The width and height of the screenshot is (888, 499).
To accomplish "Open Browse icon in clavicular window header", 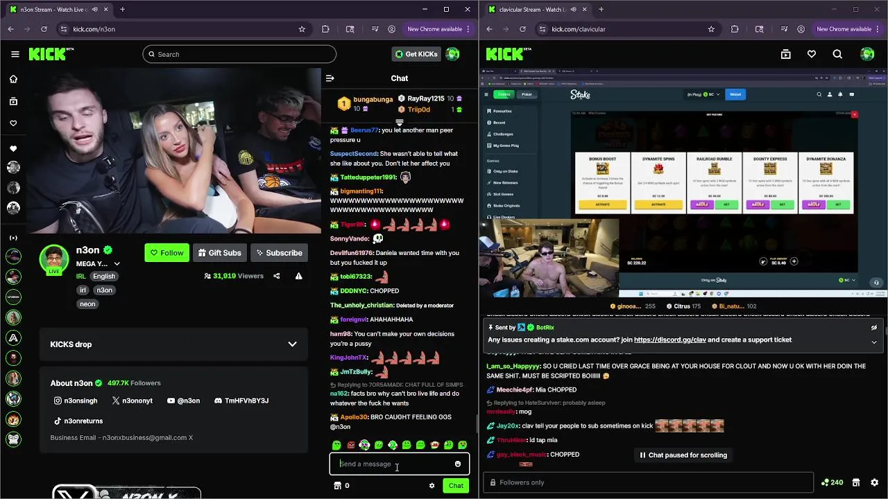I will tap(785, 54).
